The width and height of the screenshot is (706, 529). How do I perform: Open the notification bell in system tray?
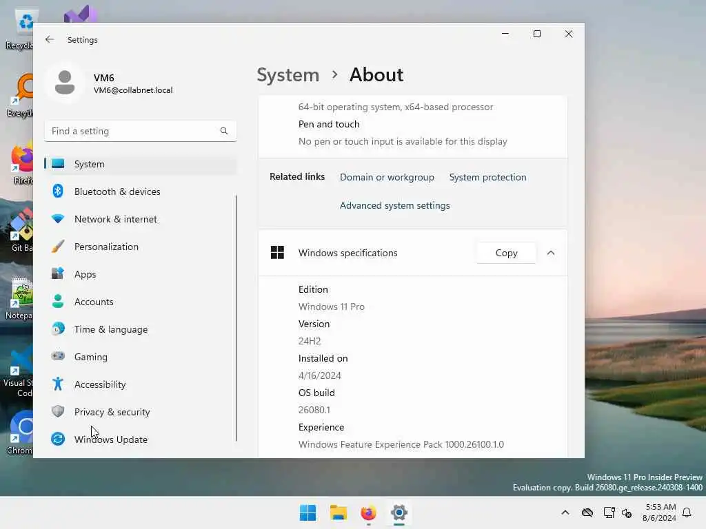tap(687, 512)
